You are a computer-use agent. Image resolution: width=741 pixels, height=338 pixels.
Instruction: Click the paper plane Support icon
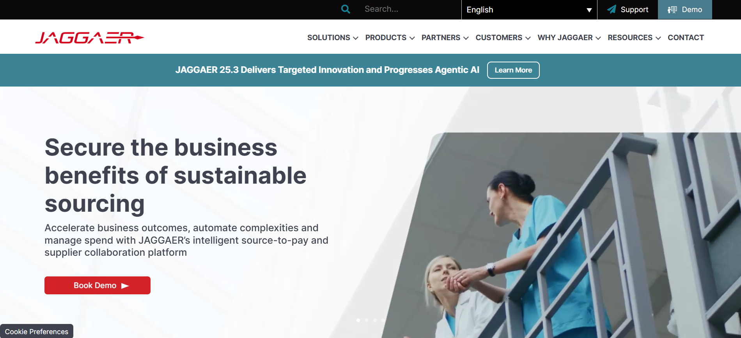tap(612, 9)
